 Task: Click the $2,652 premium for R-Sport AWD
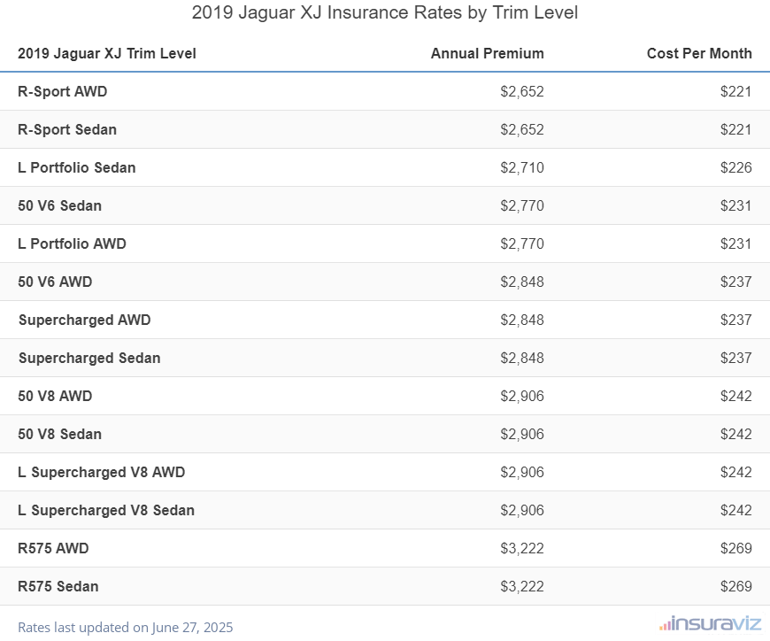(x=522, y=92)
